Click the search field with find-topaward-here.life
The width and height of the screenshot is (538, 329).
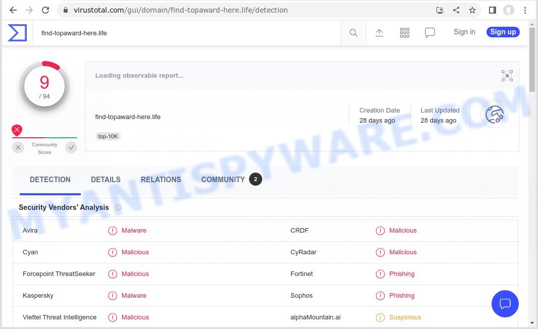coord(186,33)
